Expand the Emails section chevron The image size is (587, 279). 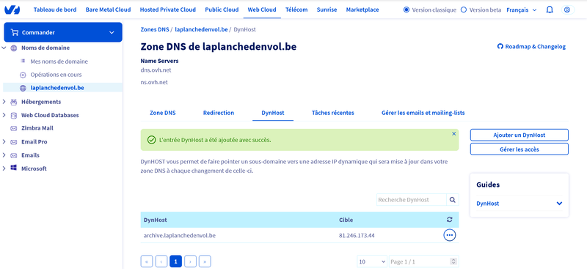4,155
